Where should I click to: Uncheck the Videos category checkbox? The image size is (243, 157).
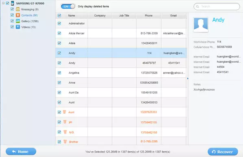tap(12, 27)
